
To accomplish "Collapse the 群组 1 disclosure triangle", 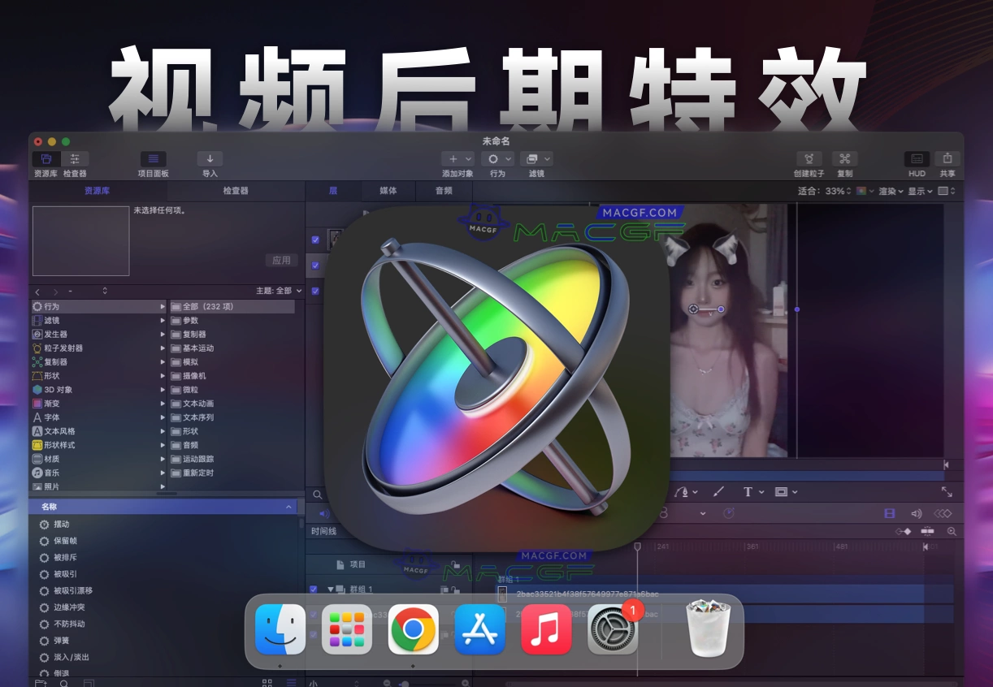I will coord(331,590).
